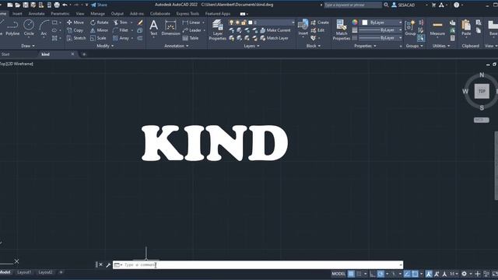Open the Text annotation tool
Screen dimensions: 498x280
click(154, 28)
